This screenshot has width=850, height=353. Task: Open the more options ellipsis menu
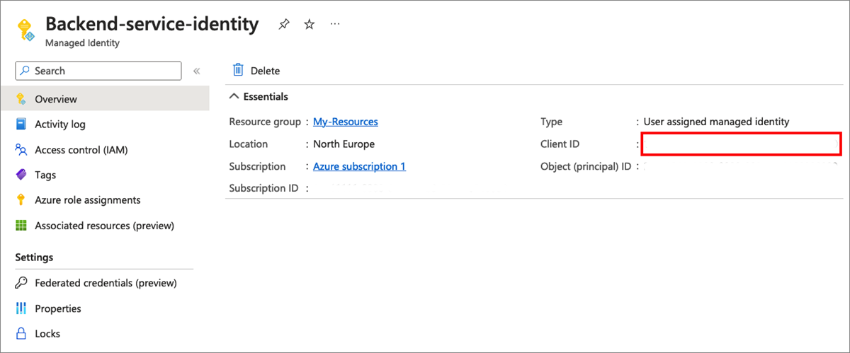[335, 24]
